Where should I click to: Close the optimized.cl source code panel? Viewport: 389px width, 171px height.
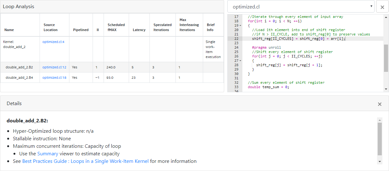coord(382,7)
